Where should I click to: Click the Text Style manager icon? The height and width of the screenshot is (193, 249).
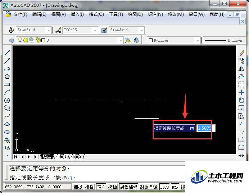[x=12, y=30]
